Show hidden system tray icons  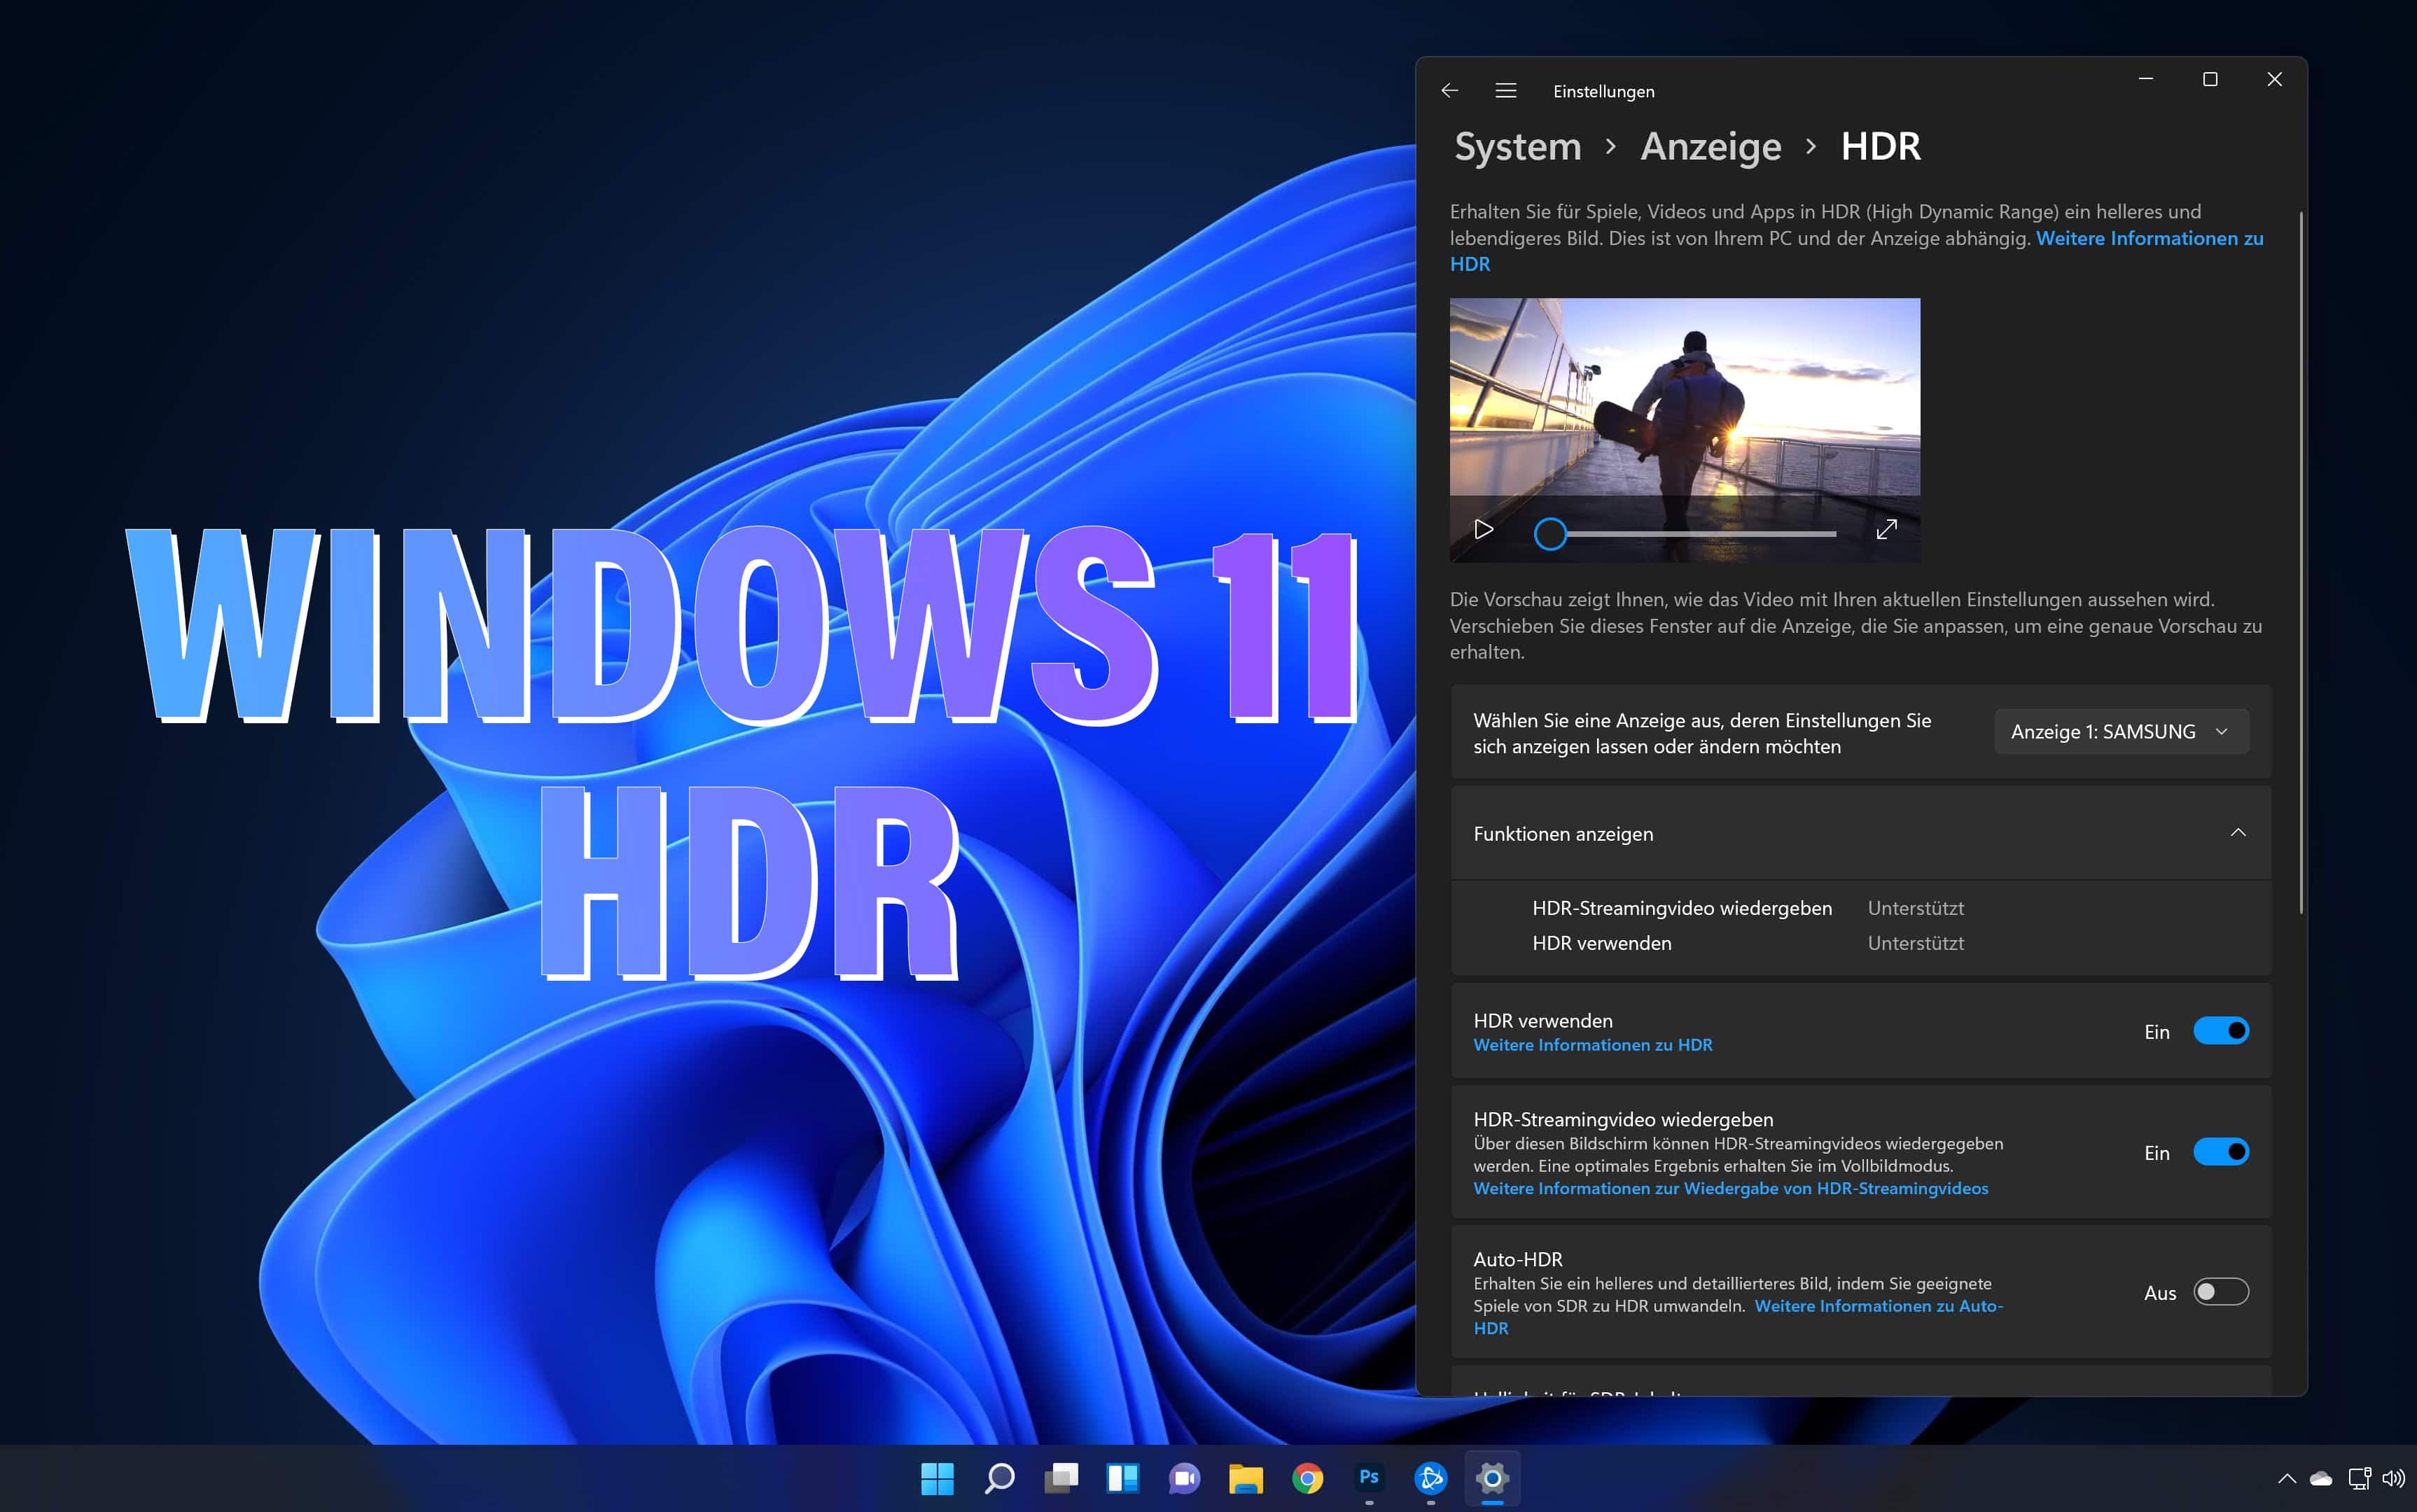2286,1478
